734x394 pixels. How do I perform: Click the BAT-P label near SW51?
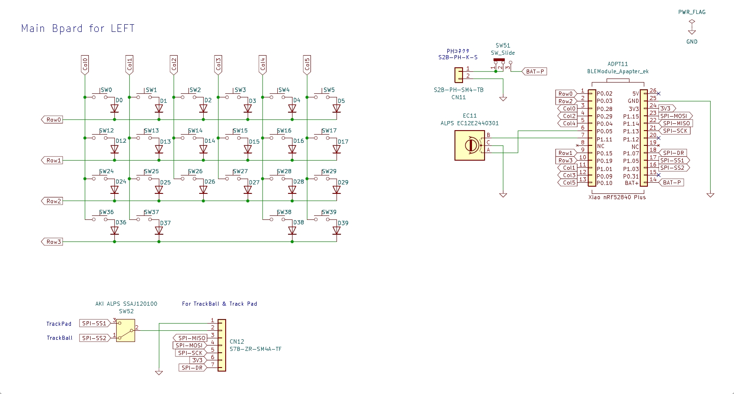(x=534, y=71)
